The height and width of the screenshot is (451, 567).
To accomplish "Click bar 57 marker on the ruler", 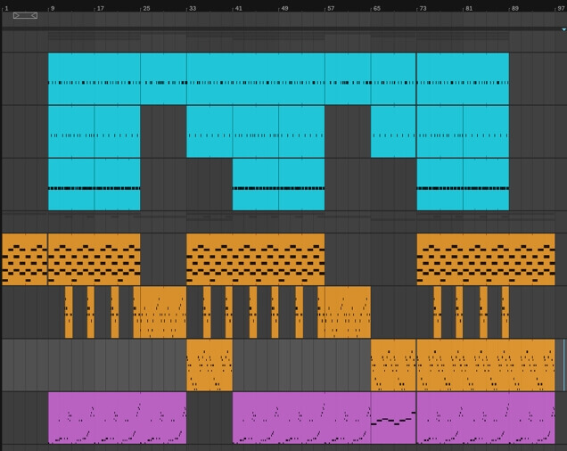I will (331, 8).
